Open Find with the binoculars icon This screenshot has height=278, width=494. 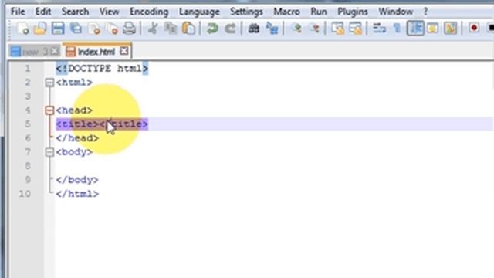point(254,29)
